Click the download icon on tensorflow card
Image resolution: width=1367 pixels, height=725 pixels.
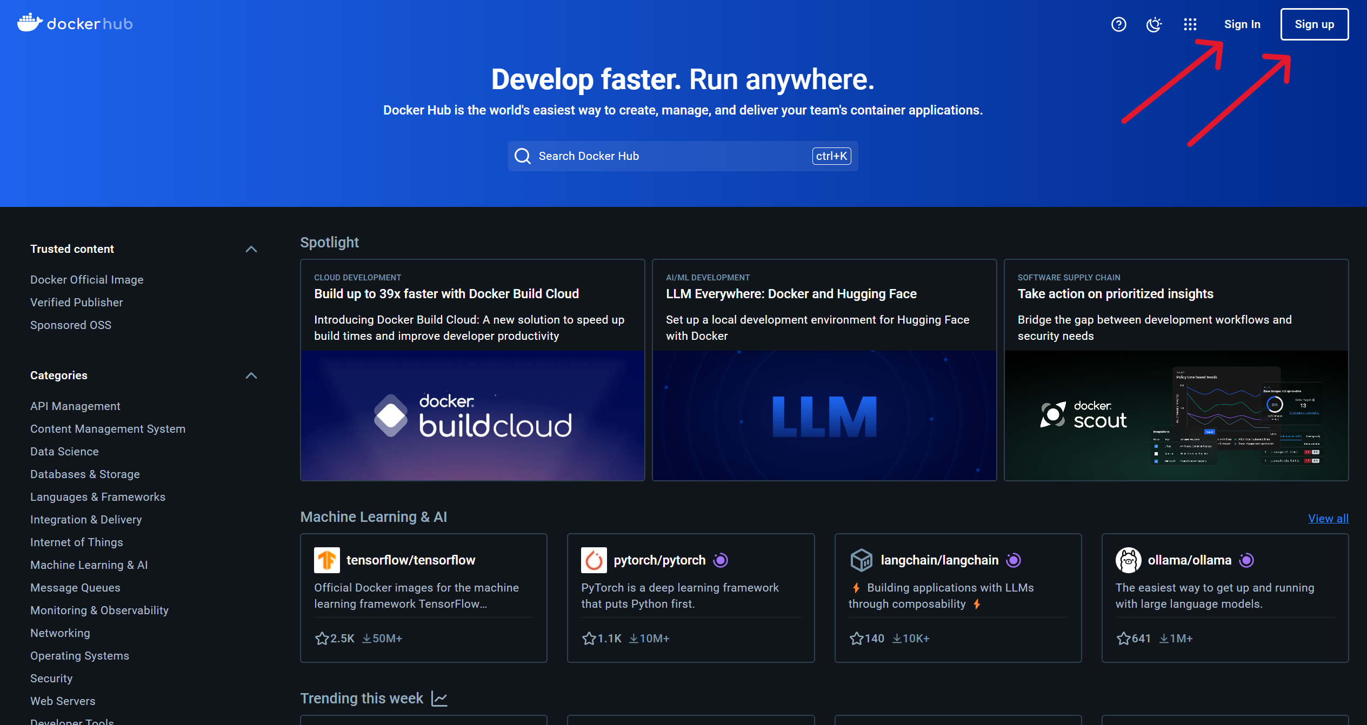(x=366, y=639)
